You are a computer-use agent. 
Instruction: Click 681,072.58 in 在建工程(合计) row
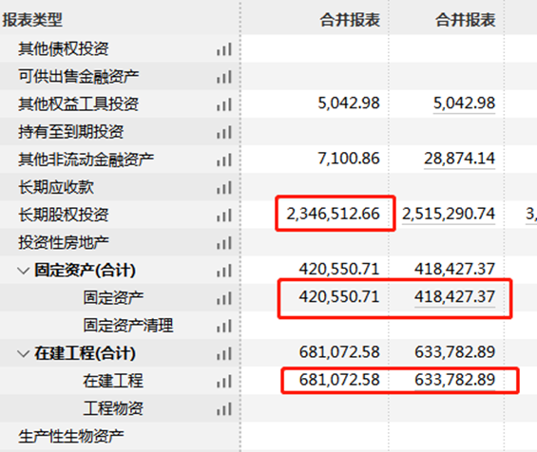tap(339, 352)
